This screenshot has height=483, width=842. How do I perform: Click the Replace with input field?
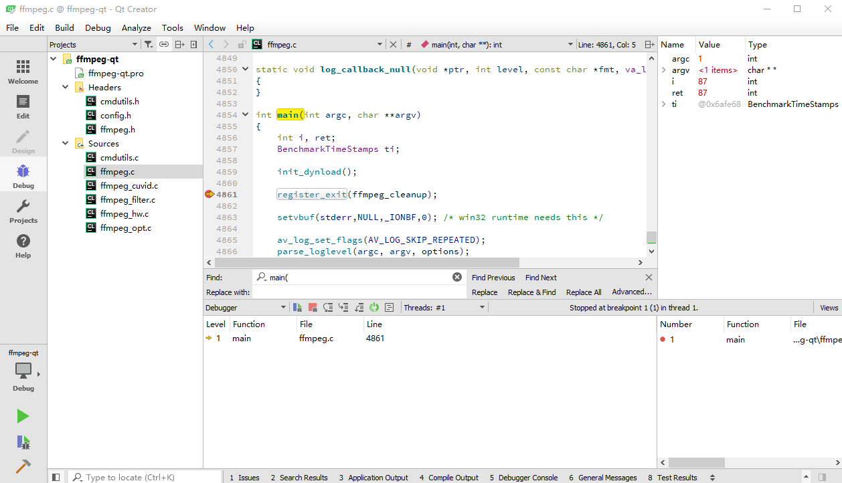tap(359, 292)
